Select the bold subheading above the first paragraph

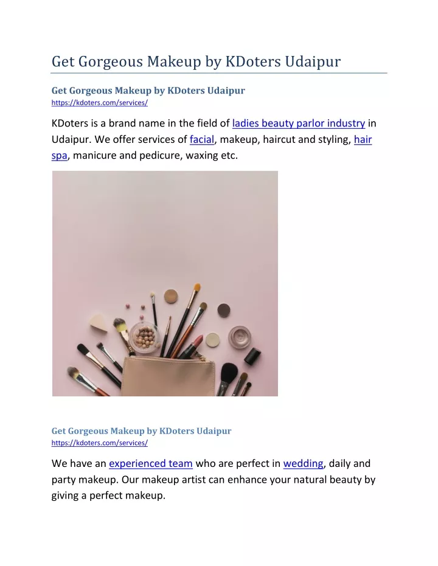pyautogui.click(x=148, y=90)
